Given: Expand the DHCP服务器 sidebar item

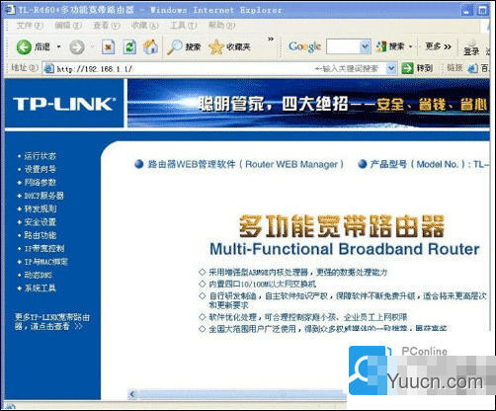Looking at the screenshot, I should pyautogui.click(x=44, y=196).
